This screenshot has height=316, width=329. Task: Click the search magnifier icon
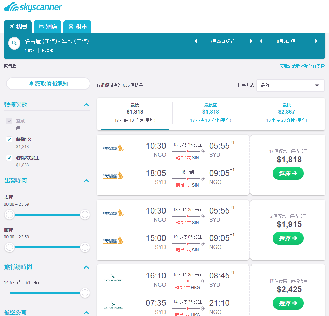point(14,43)
